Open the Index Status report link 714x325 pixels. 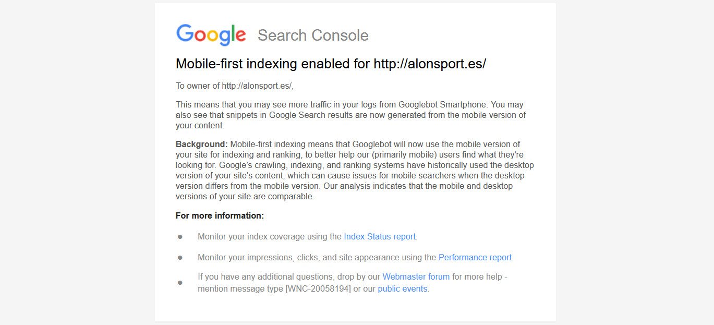(380, 237)
